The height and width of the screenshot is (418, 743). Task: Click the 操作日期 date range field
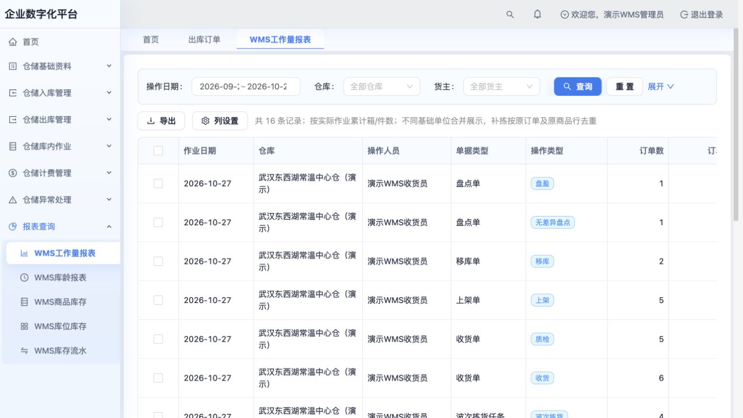[246, 86]
